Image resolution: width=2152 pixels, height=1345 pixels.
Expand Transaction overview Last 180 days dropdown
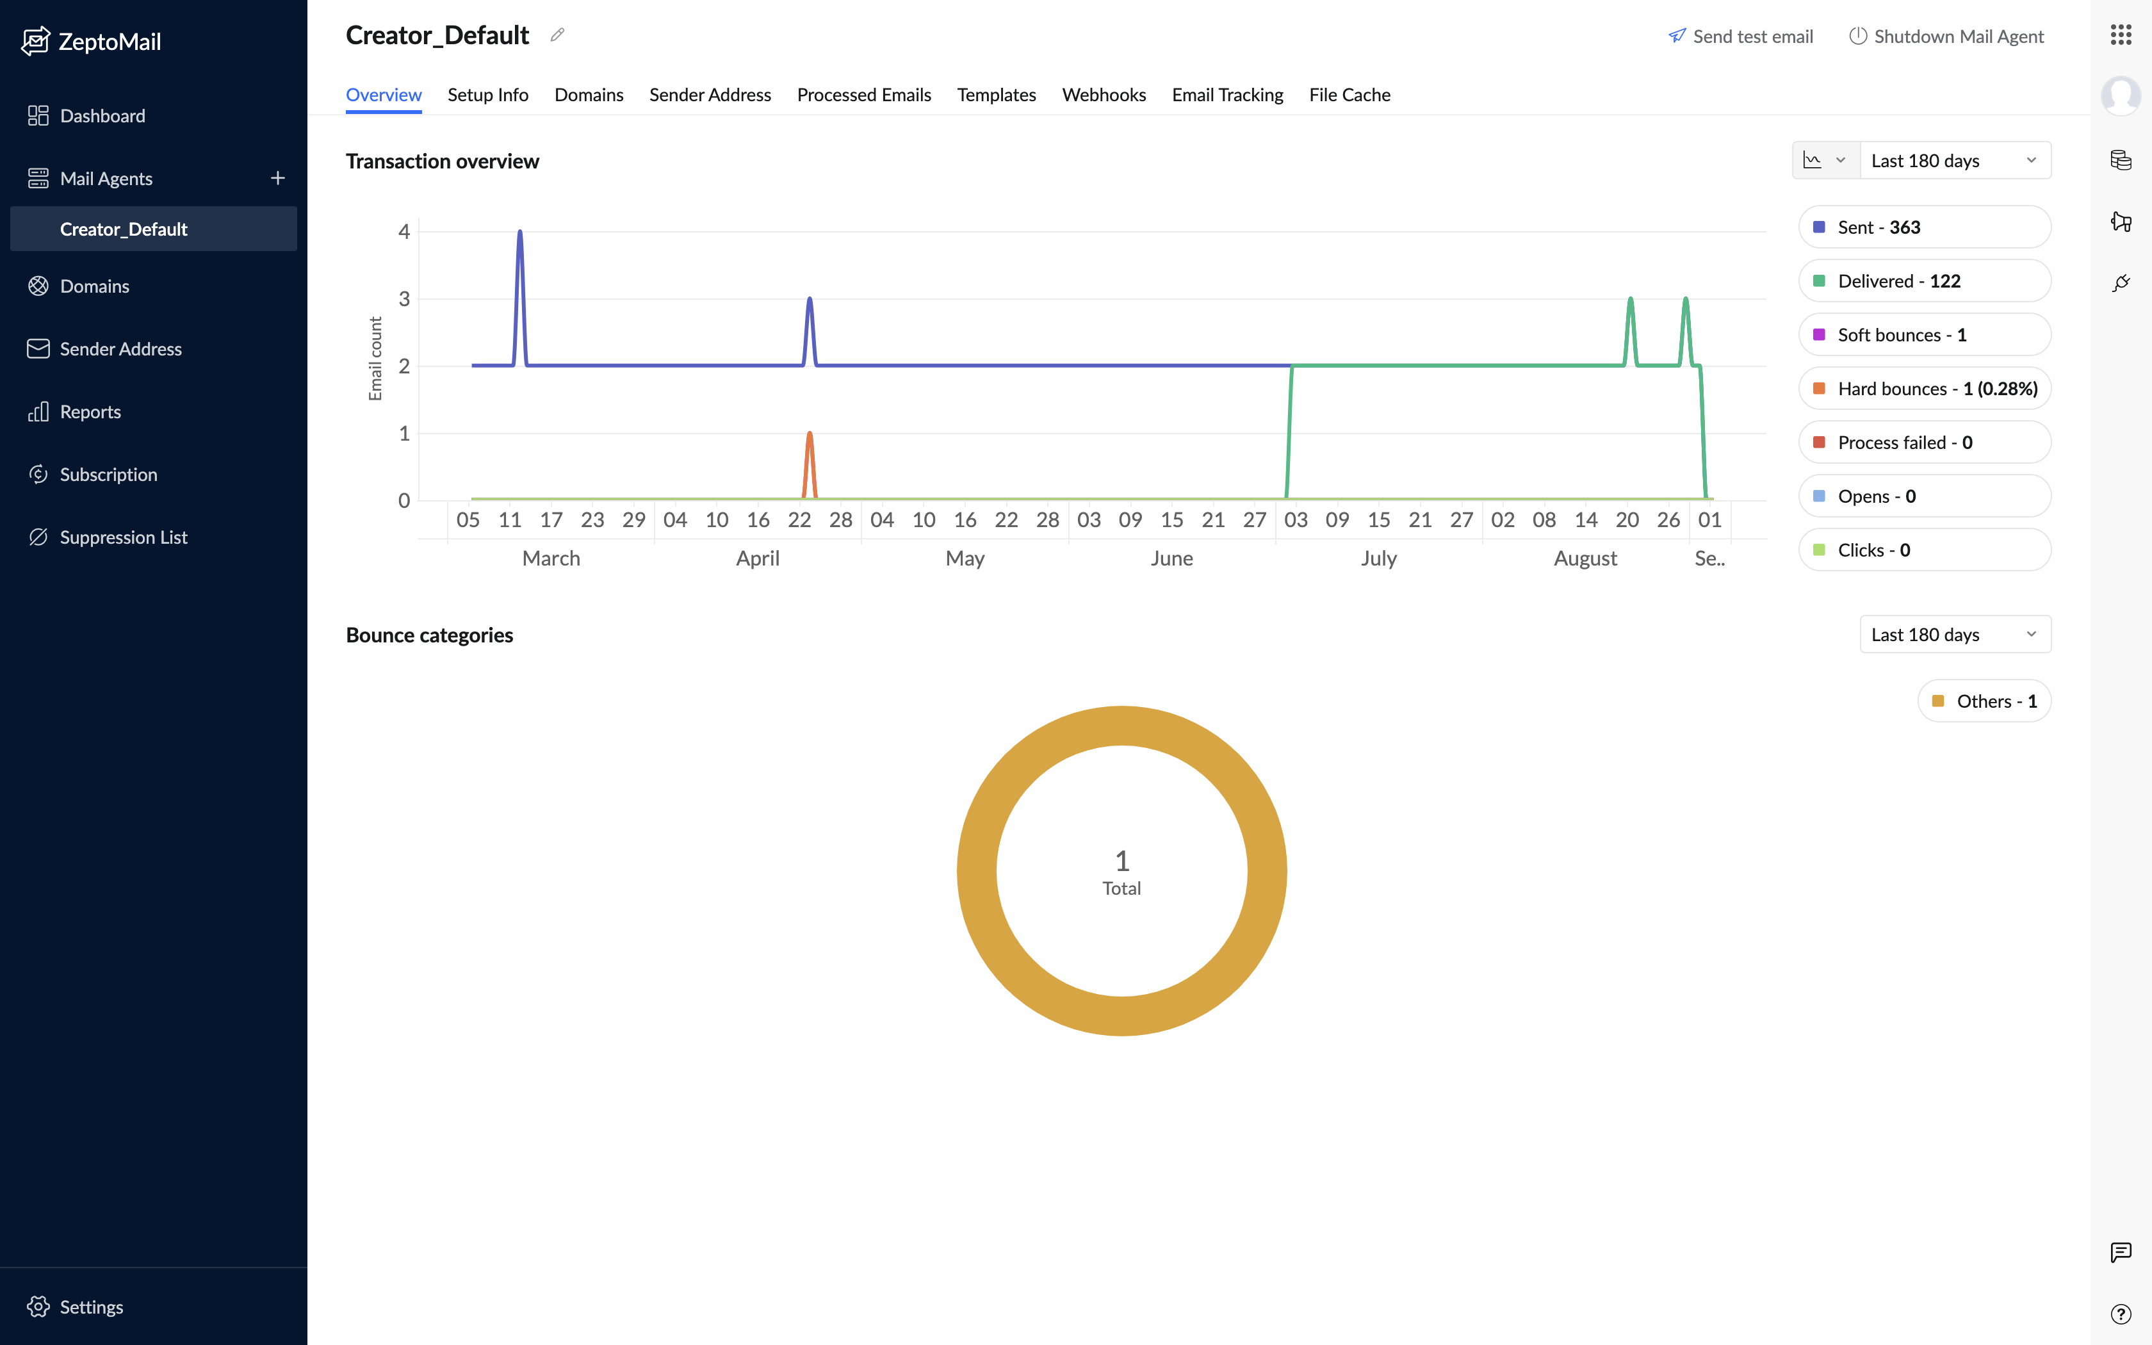click(1955, 160)
